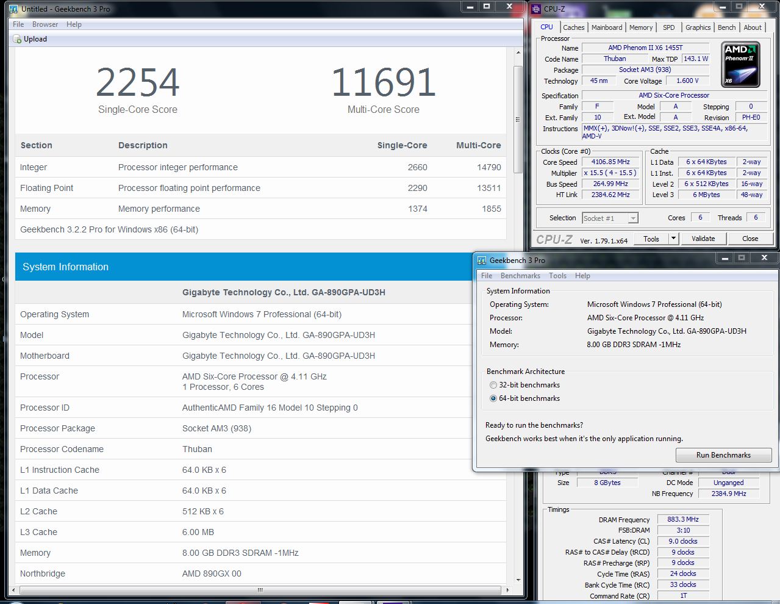The image size is (780, 604).
Task: Minimize the Untitled Geekbench 3 Pro window
Action: pos(470,7)
